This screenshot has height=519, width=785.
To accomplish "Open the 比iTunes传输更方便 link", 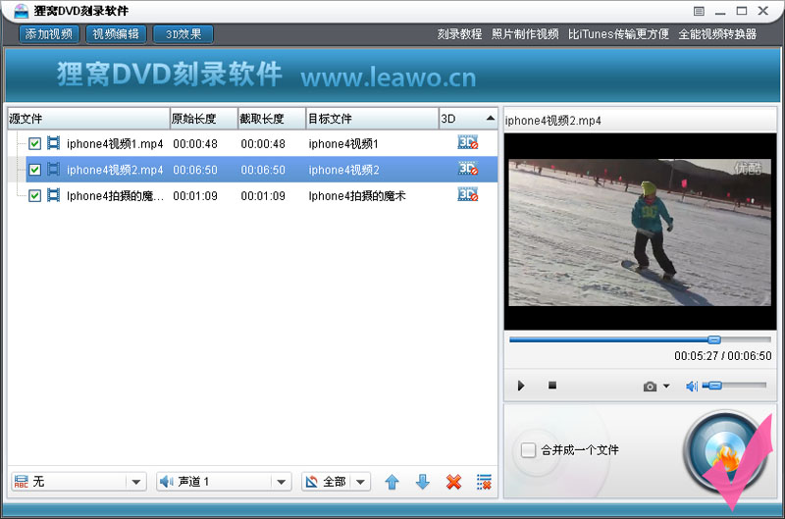I will [x=618, y=34].
